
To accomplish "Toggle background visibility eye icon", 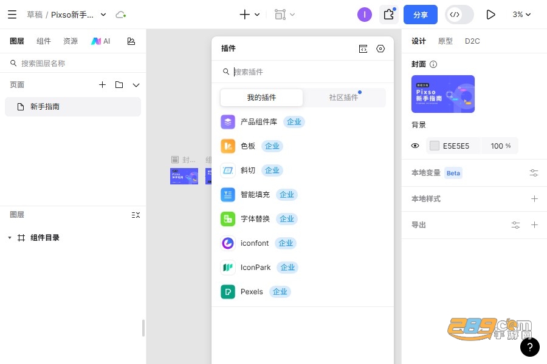I will coord(415,146).
